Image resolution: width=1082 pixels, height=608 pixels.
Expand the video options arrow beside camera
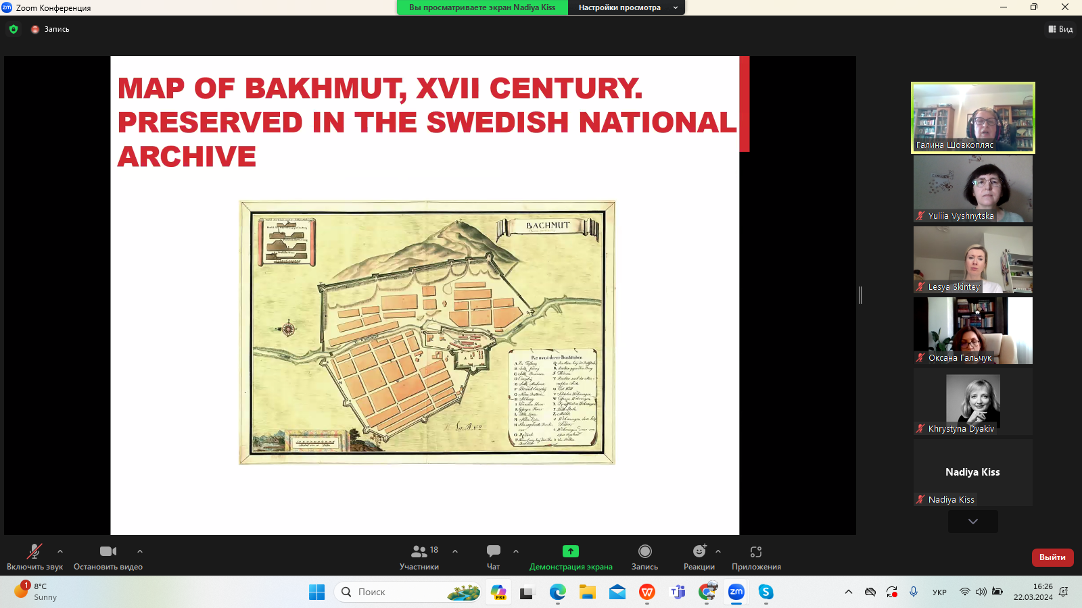tap(140, 551)
